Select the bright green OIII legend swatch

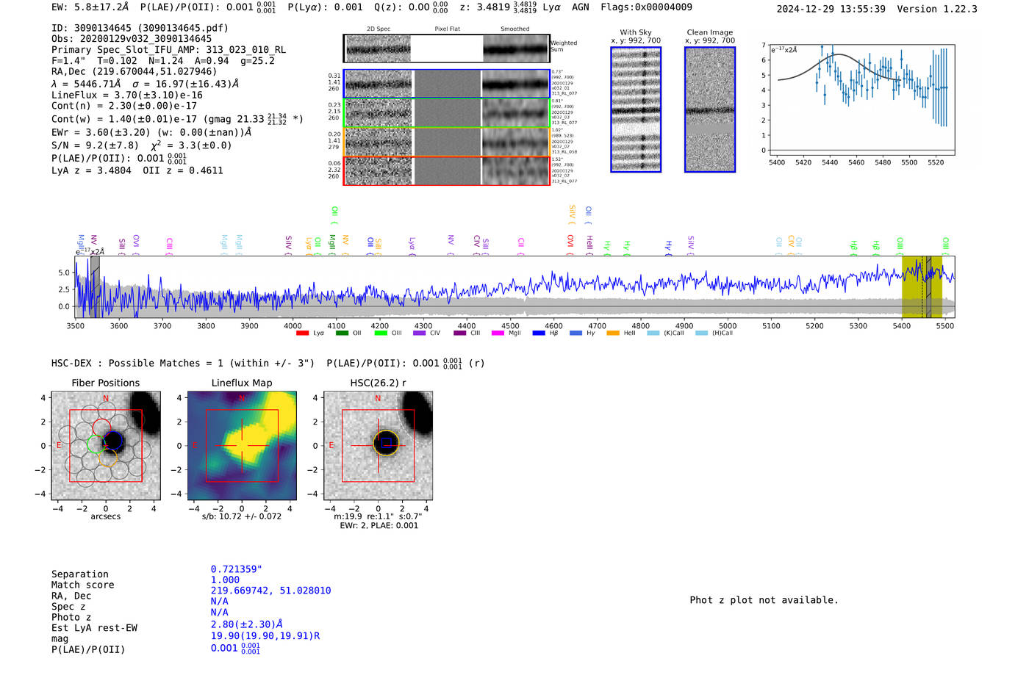pyautogui.click(x=381, y=333)
